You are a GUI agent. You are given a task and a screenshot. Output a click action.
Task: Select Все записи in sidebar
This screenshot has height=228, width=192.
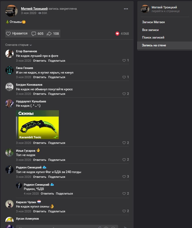[150, 30]
